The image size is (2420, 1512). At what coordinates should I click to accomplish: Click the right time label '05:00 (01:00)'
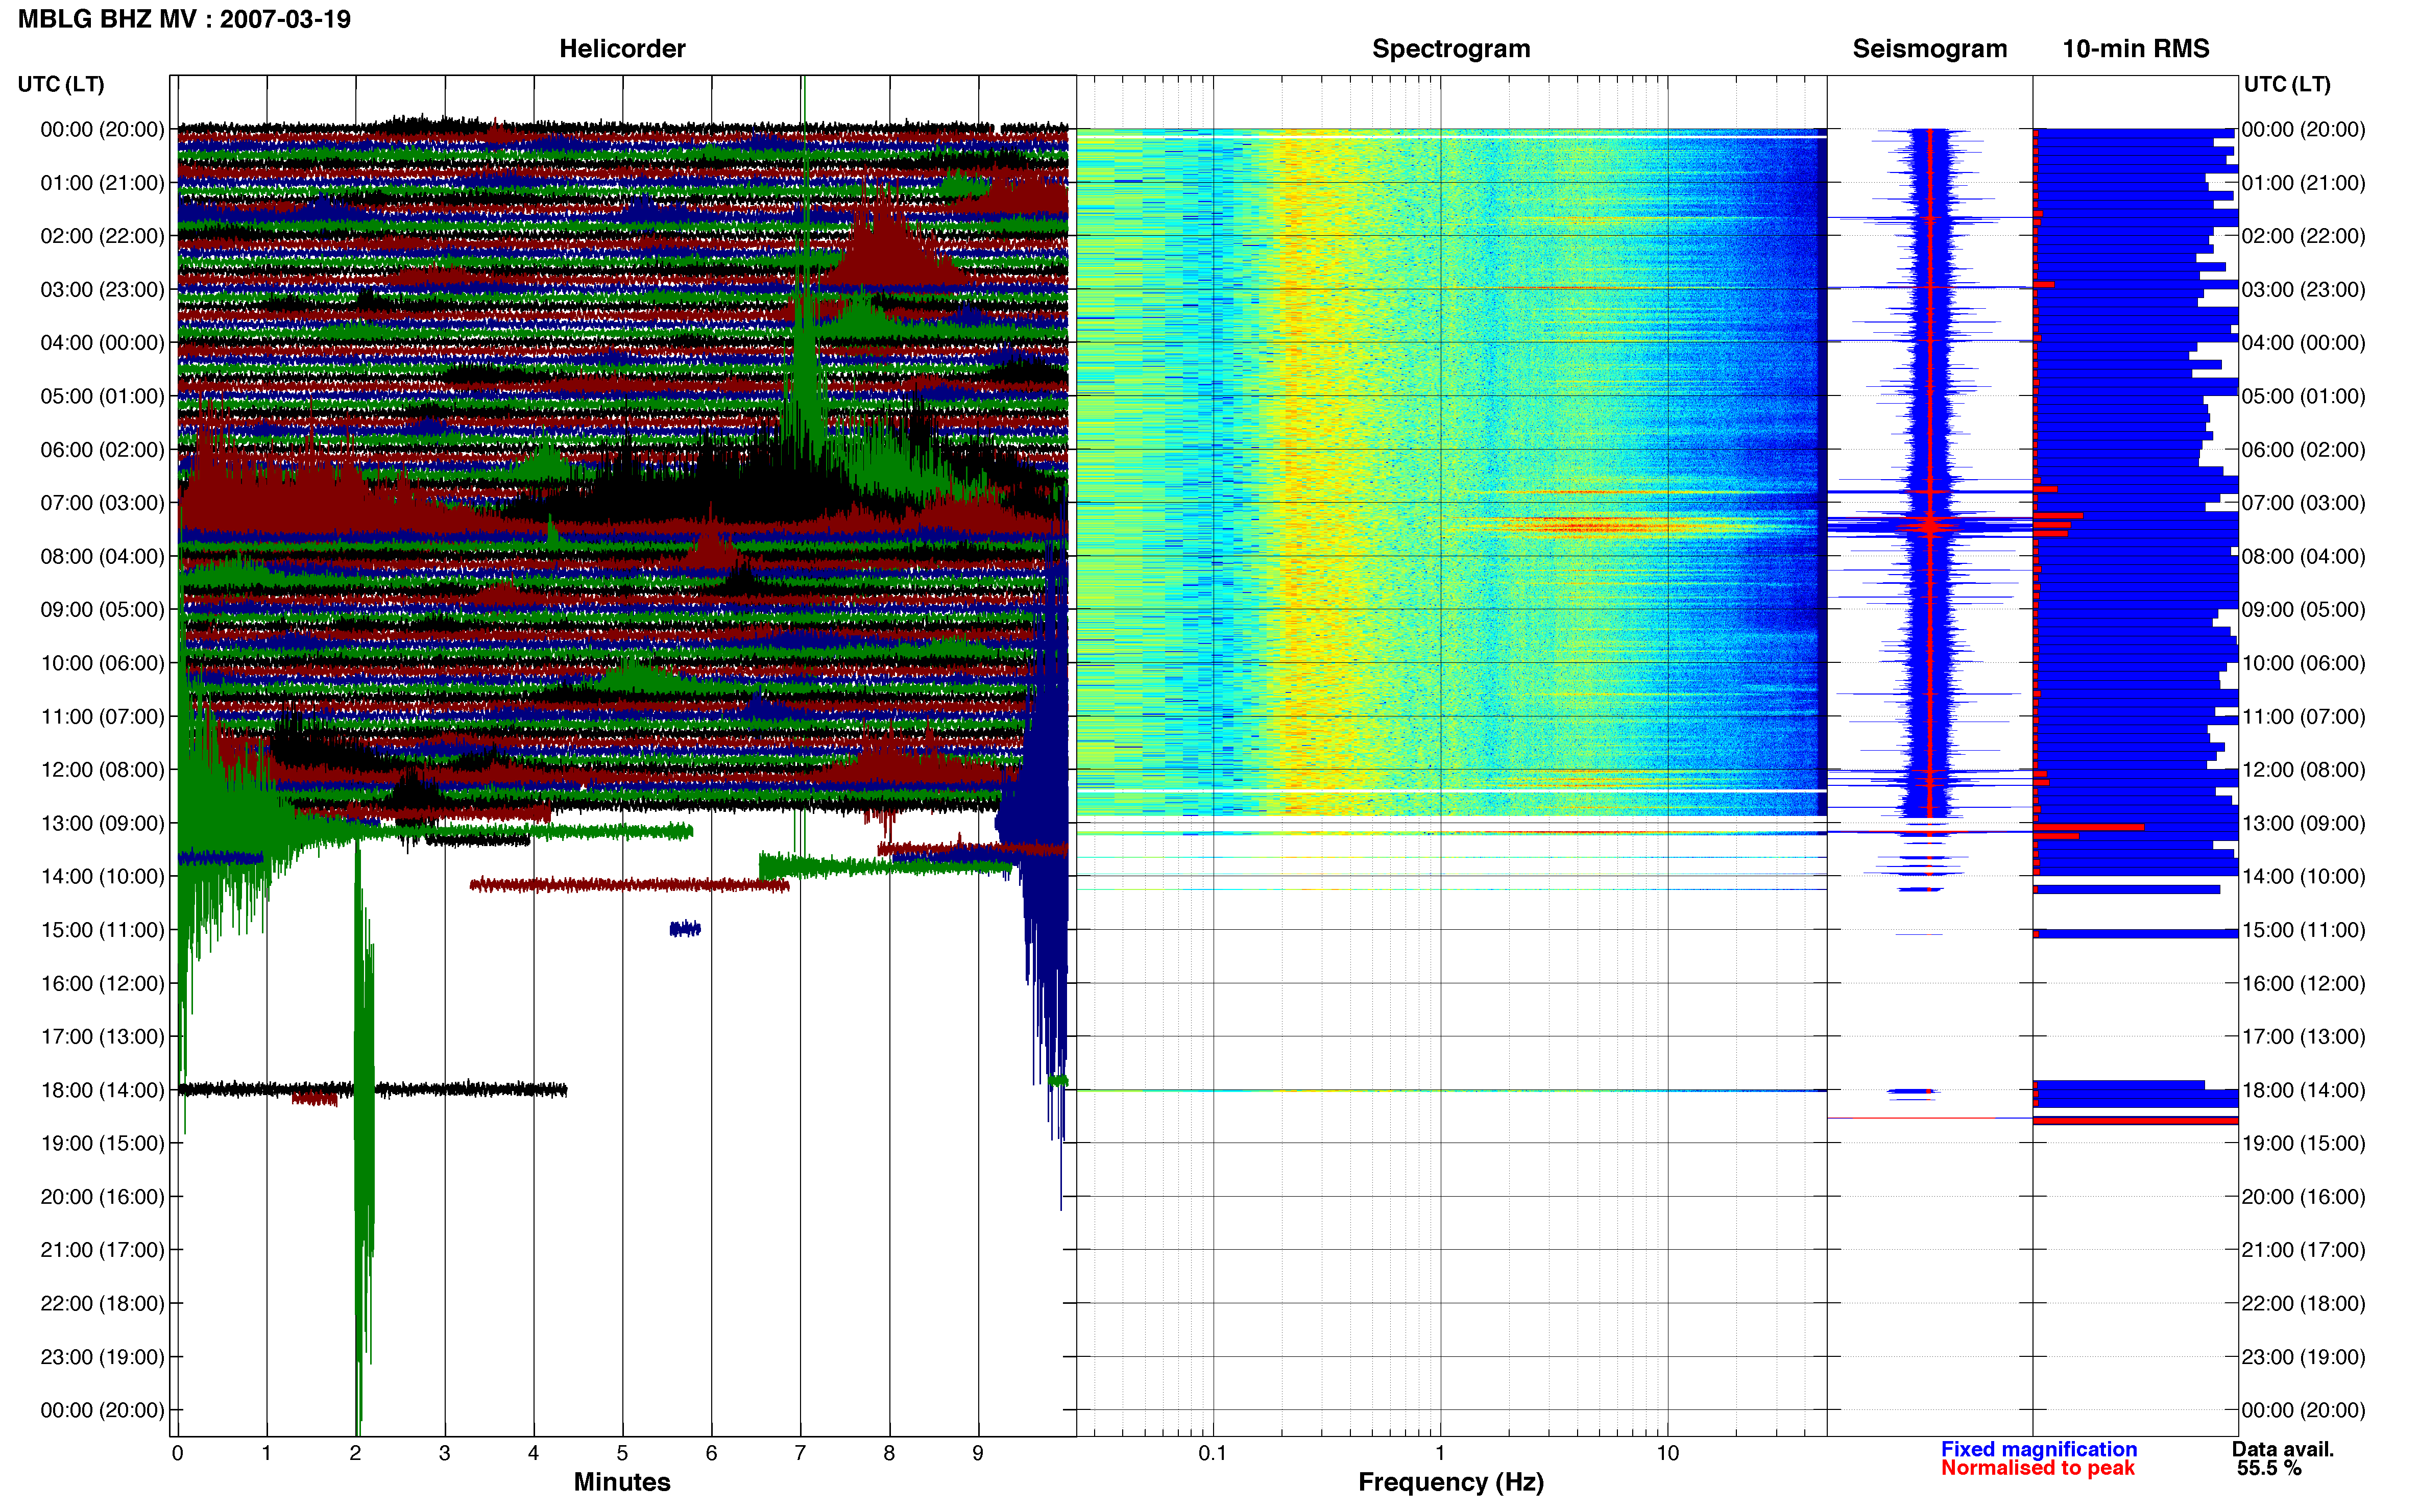click(x=2303, y=396)
